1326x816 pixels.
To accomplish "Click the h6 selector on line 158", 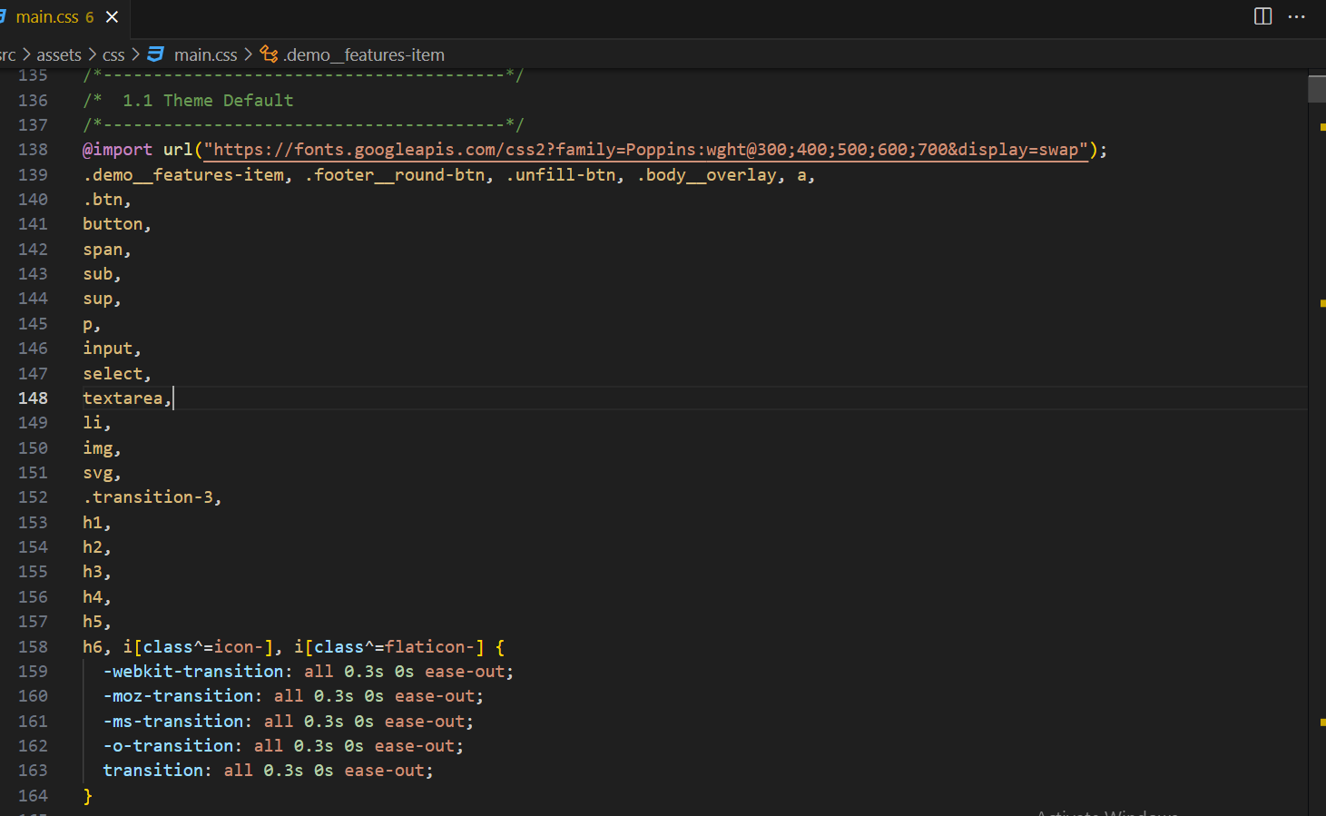I will 93,647.
